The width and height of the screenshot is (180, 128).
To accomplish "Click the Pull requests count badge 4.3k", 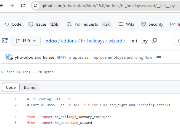I will pos(106,24).
